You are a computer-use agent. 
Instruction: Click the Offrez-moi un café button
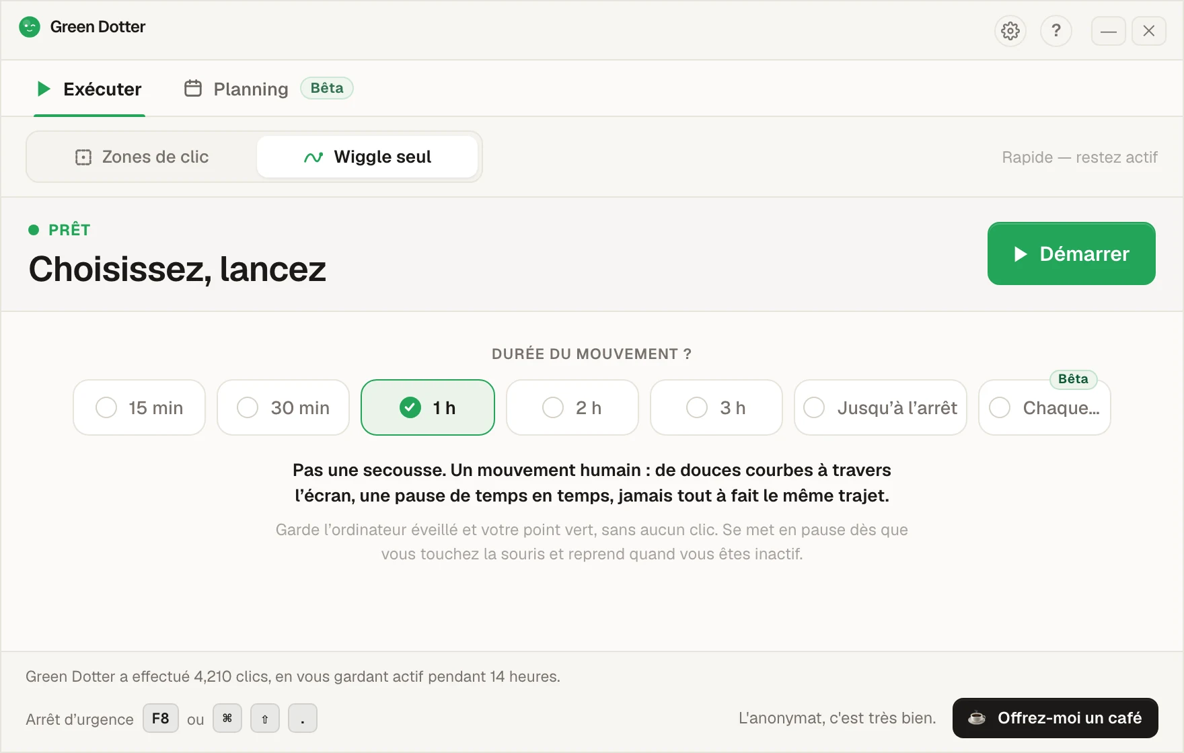tap(1055, 718)
